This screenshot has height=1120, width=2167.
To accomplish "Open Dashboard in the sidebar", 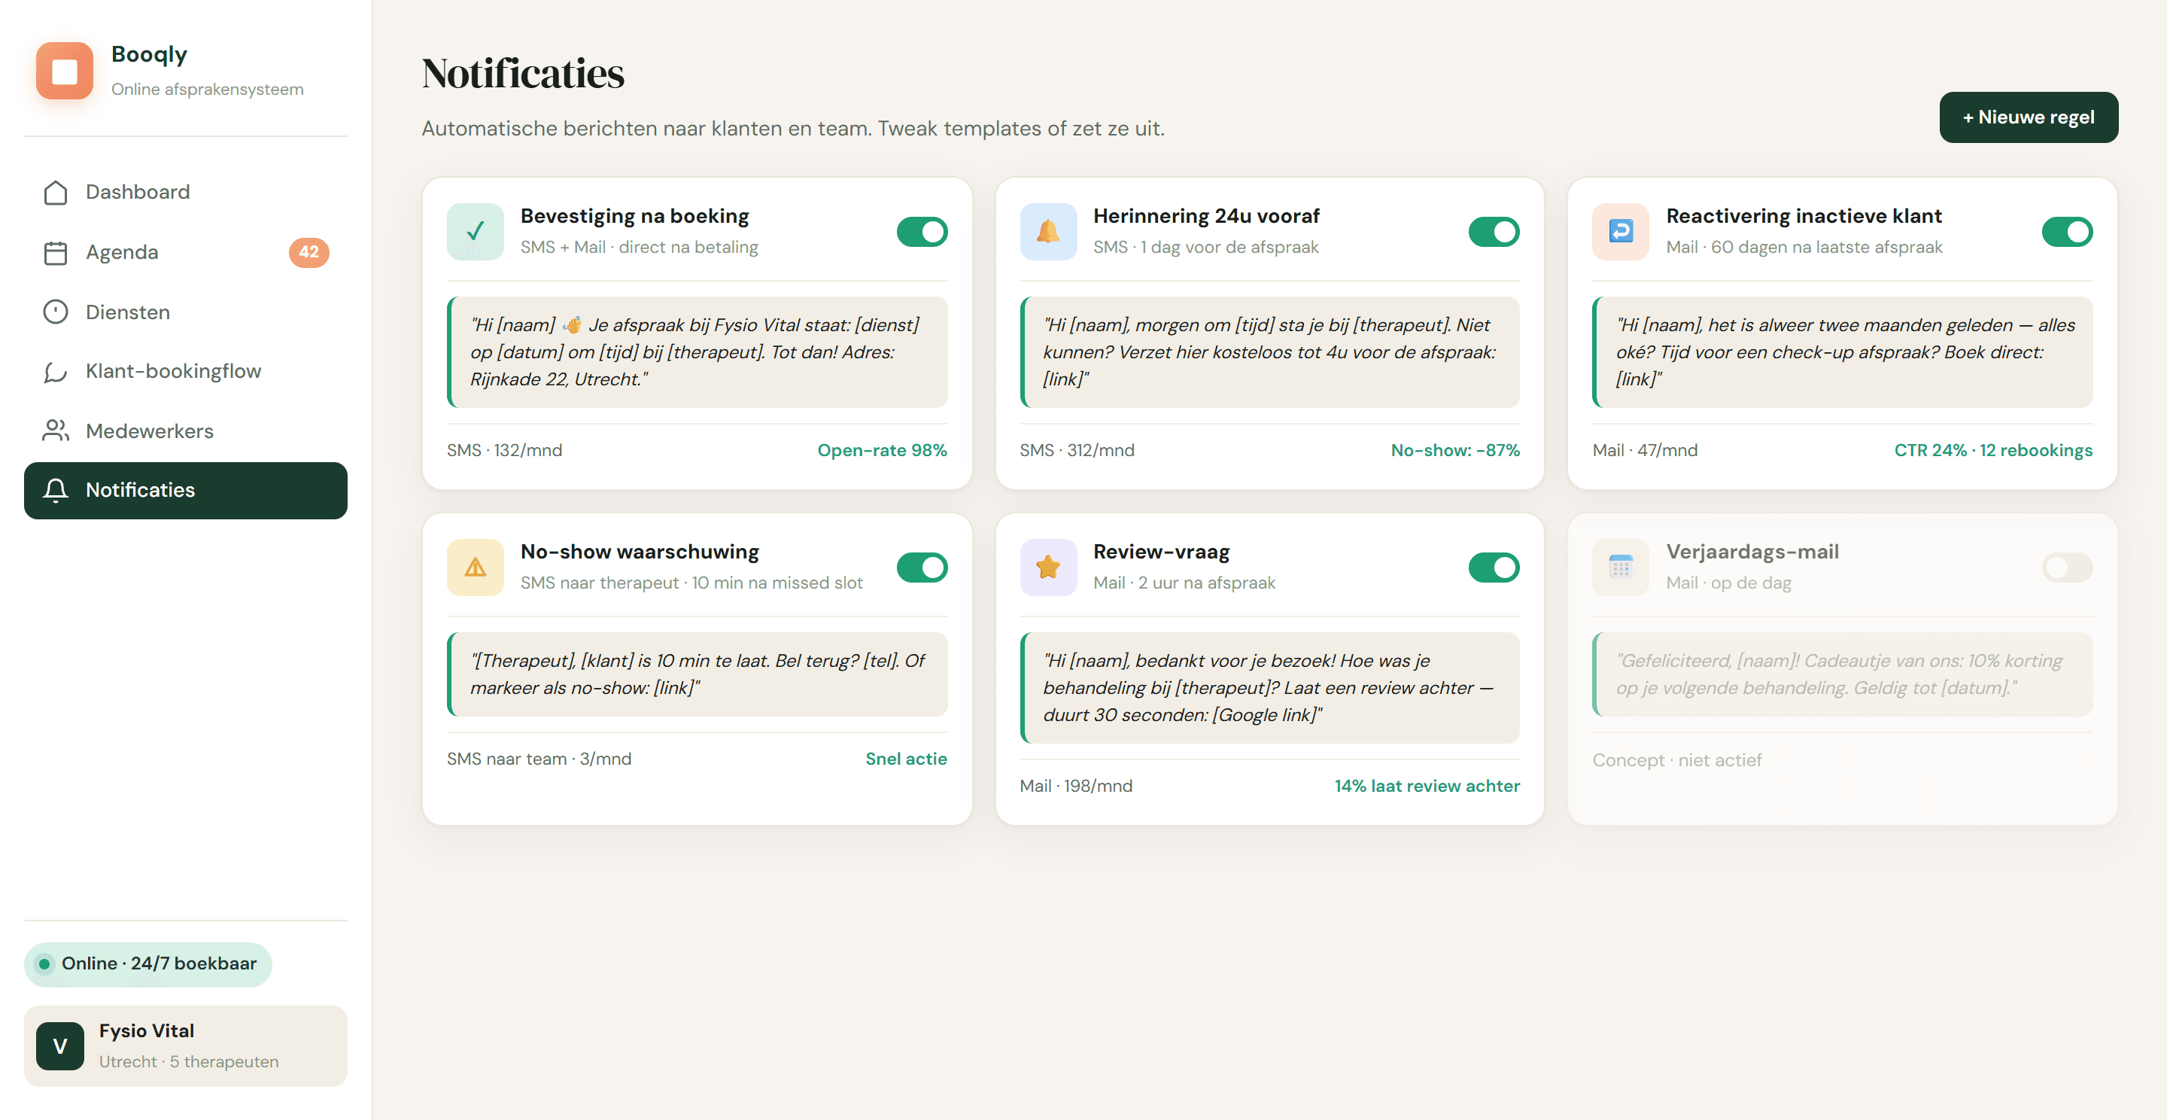I will coord(185,192).
